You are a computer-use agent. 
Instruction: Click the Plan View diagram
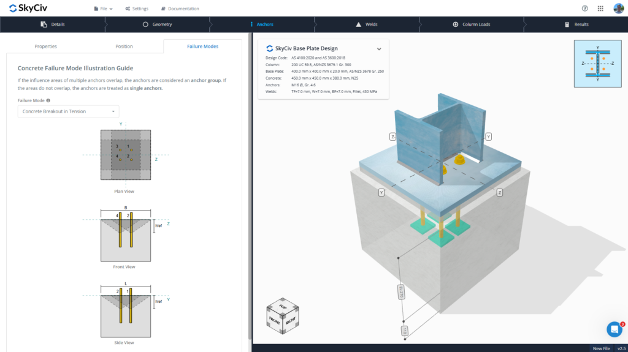(126, 155)
